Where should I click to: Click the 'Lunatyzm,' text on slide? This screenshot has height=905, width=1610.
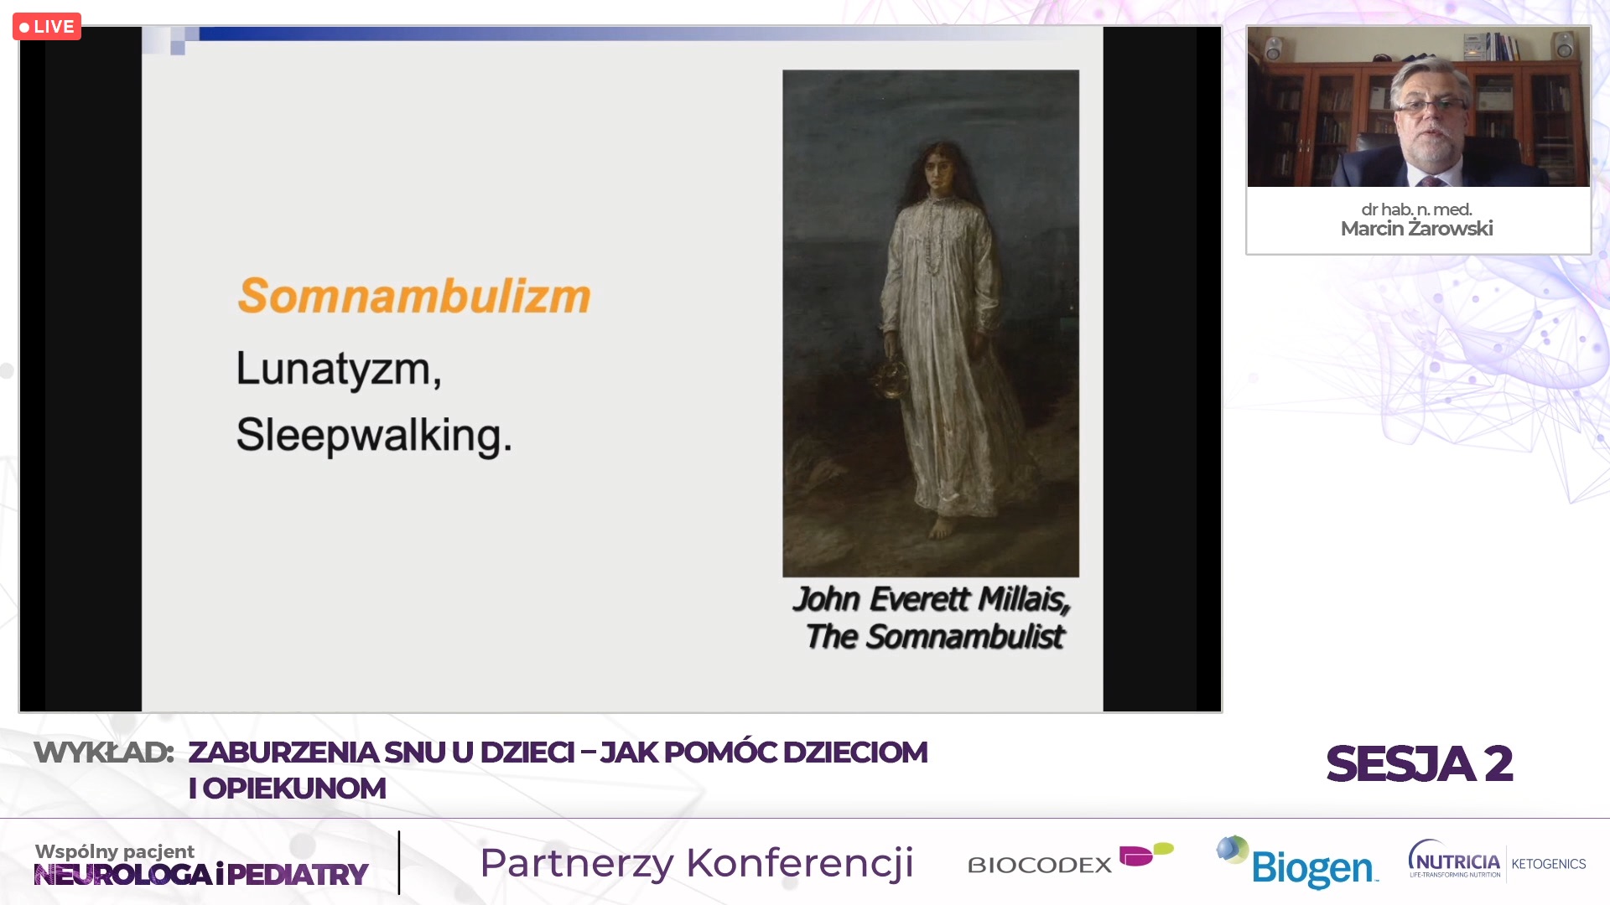[x=339, y=370]
